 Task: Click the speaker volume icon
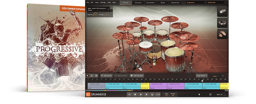tap(199, 95)
